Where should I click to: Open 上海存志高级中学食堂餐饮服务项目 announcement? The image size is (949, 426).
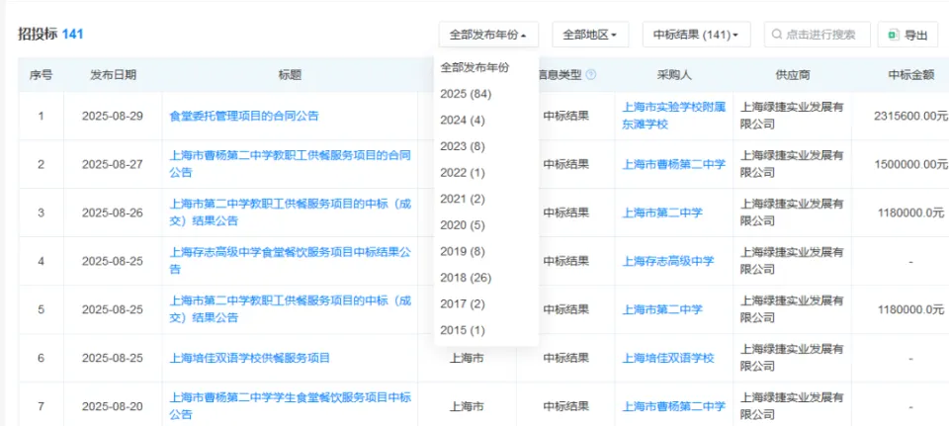[290, 253]
